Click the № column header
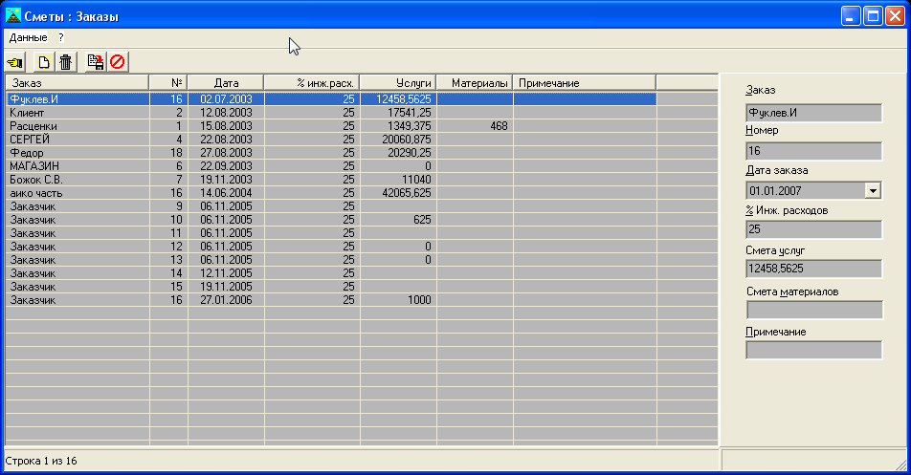Image resolution: width=911 pixels, height=475 pixels. tap(168, 83)
